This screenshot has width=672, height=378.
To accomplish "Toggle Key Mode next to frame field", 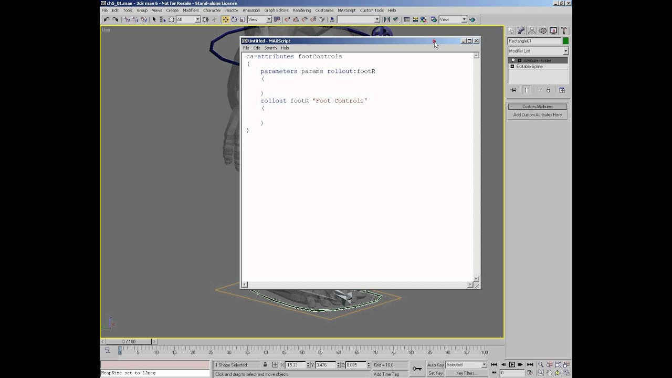I will 493,372.
